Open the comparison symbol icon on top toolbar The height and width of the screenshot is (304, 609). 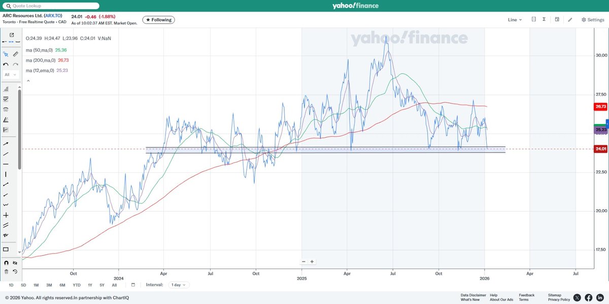click(533, 19)
